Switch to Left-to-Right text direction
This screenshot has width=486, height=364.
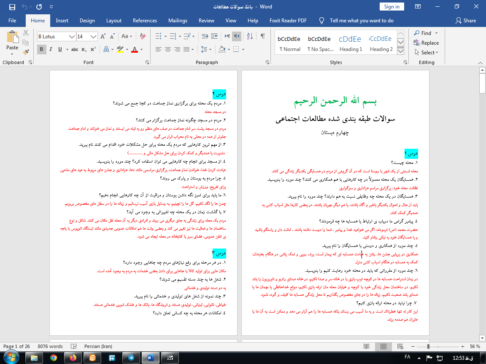228,37
